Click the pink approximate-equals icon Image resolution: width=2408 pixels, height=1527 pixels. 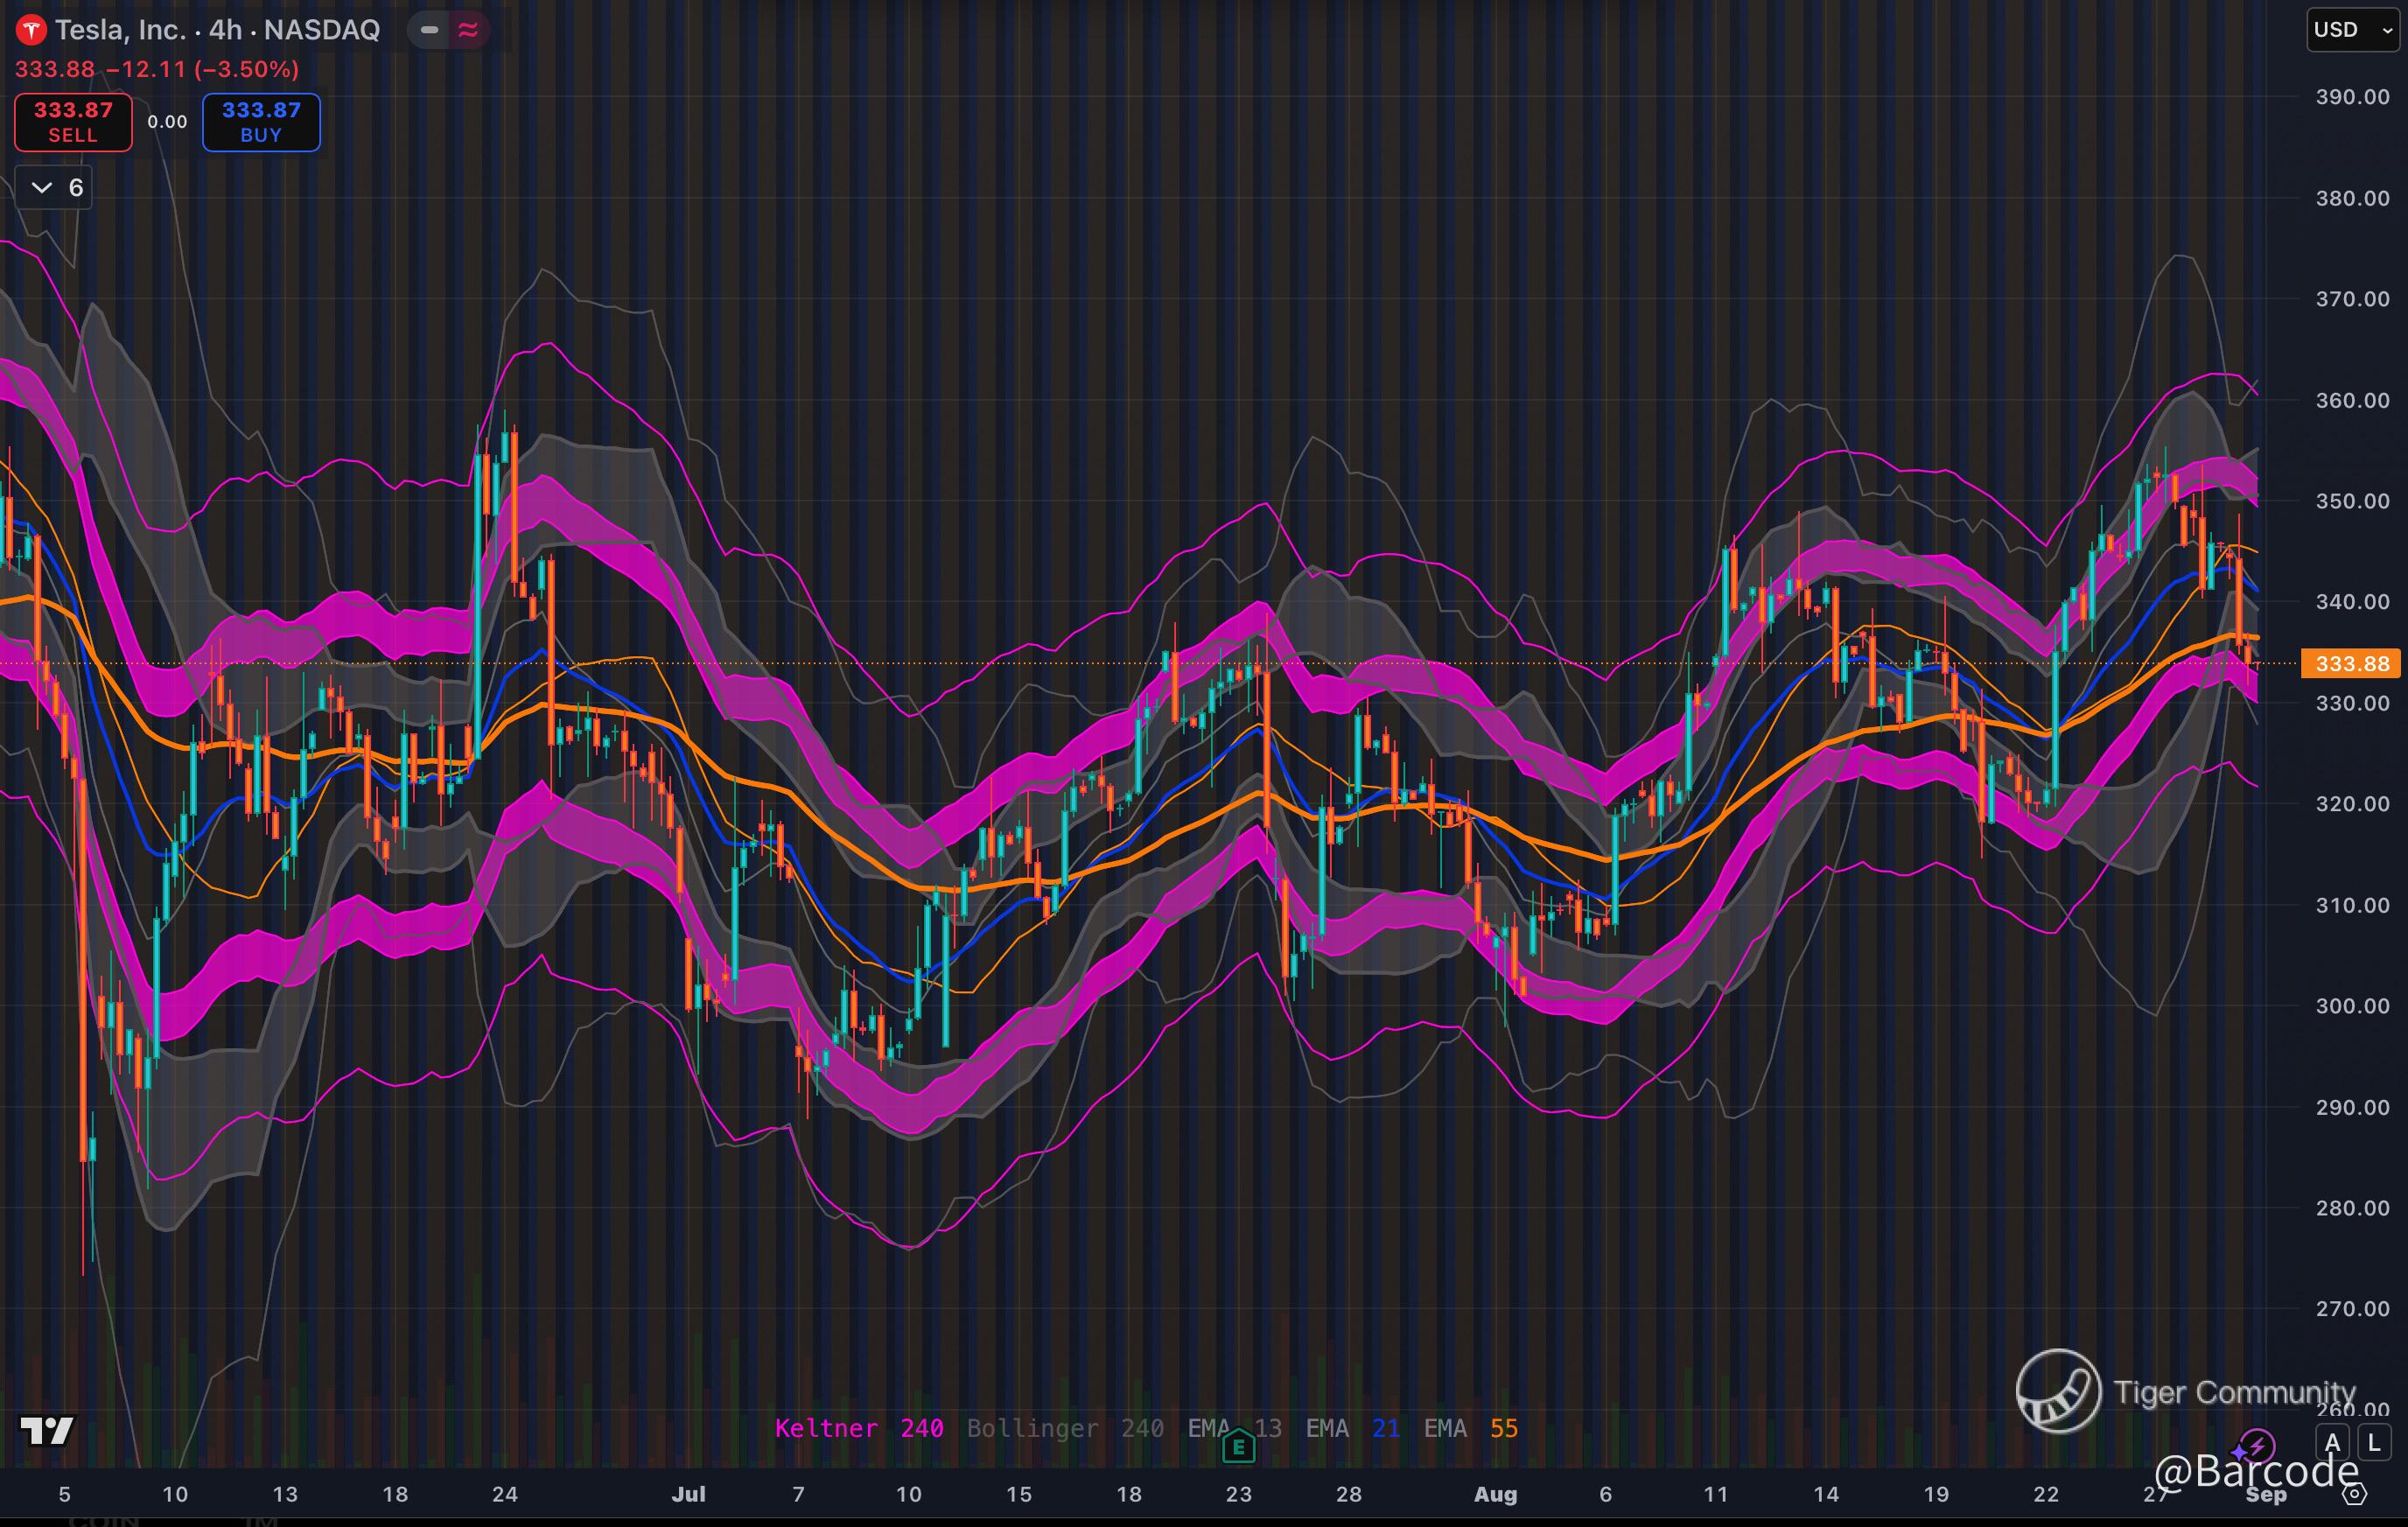pos(468,30)
